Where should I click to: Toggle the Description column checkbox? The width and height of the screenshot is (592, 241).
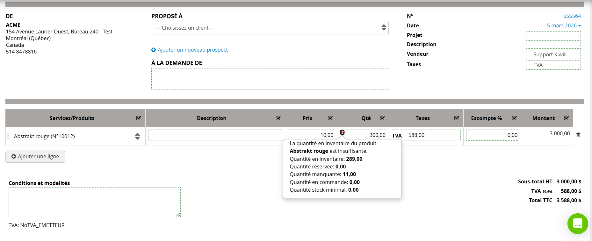pos(278,118)
